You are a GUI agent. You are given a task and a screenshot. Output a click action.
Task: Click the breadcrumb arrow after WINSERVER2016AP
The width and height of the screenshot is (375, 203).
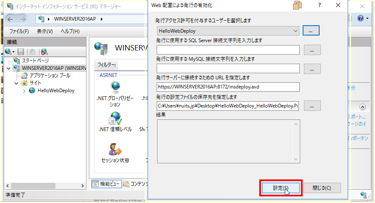(101, 19)
